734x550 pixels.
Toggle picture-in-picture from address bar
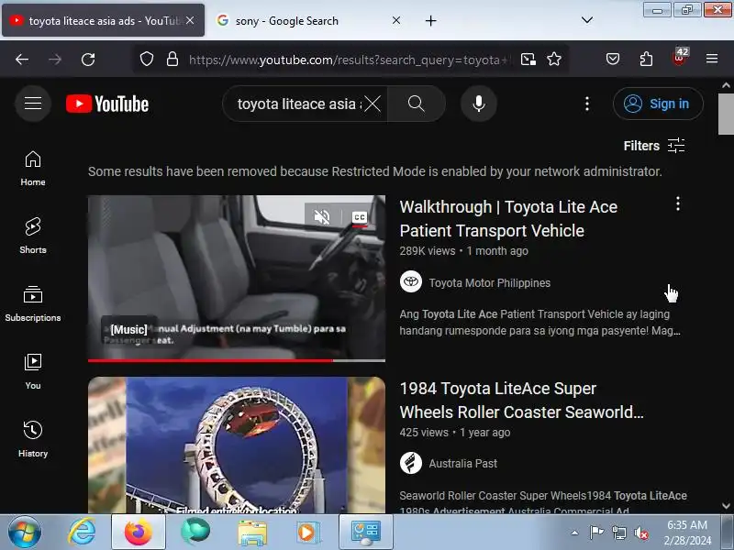pyautogui.click(x=528, y=60)
